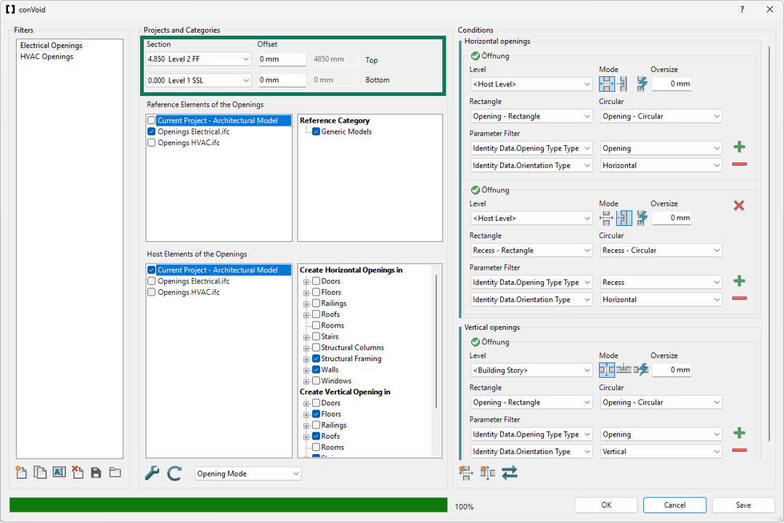Select through-opening mode in the vertical condition
The height and width of the screenshot is (523, 784).
pyautogui.click(x=606, y=370)
